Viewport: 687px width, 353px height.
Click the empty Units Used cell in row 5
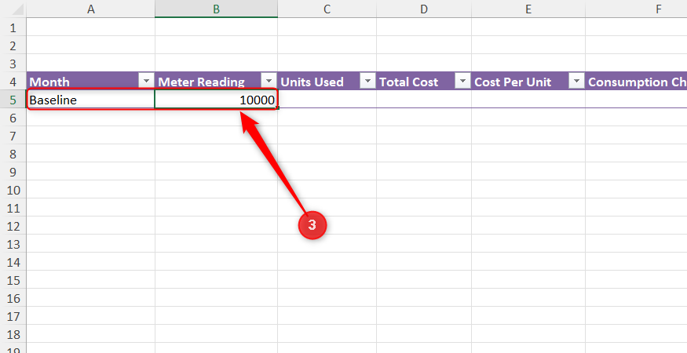point(327,100)
